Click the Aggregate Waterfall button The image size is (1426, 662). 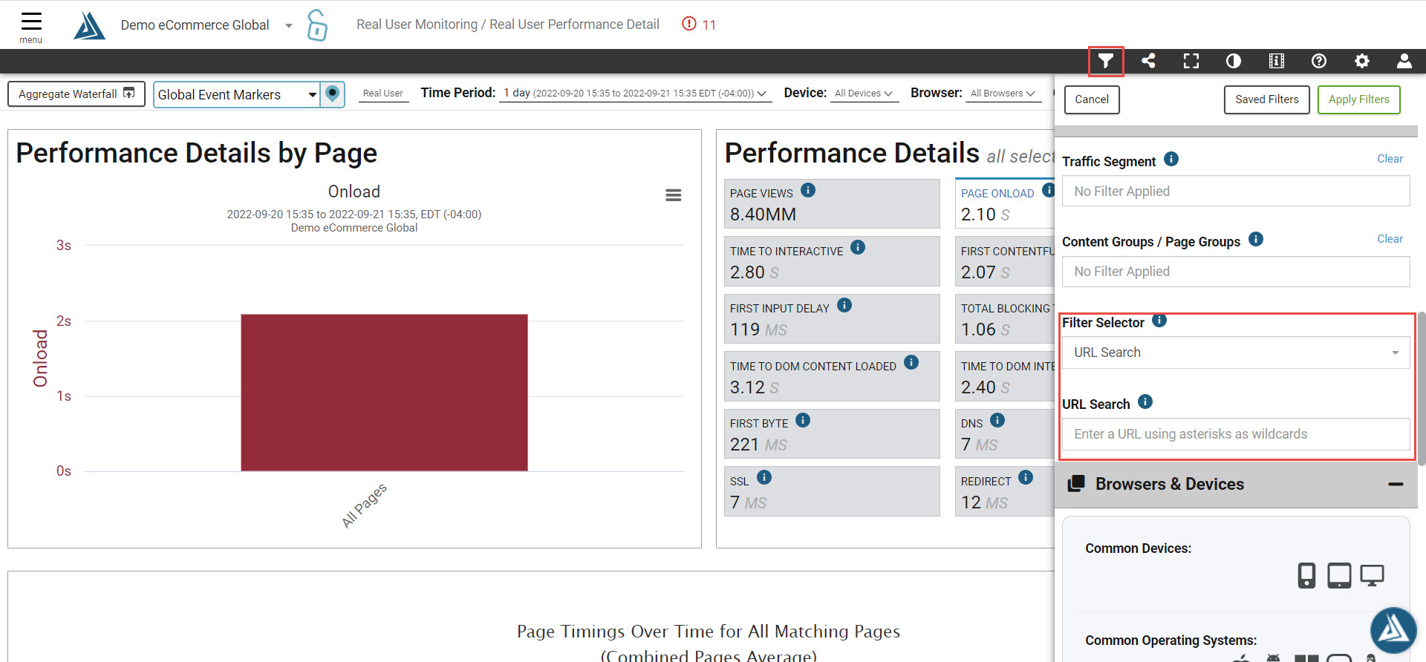(76, 94)
